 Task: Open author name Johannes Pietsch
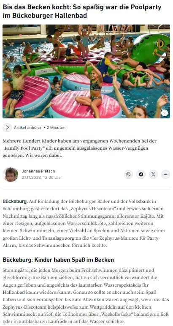point(38,171)
